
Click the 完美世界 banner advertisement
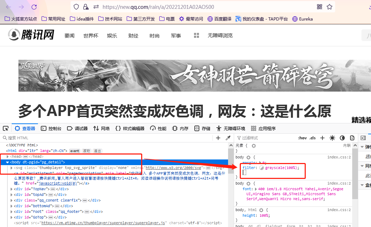[194, 76]
